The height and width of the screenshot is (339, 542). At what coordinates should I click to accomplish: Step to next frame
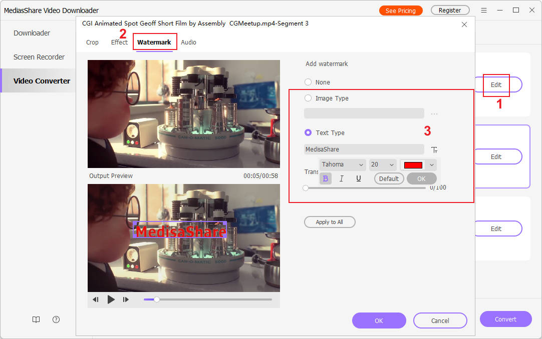(126, 299)
